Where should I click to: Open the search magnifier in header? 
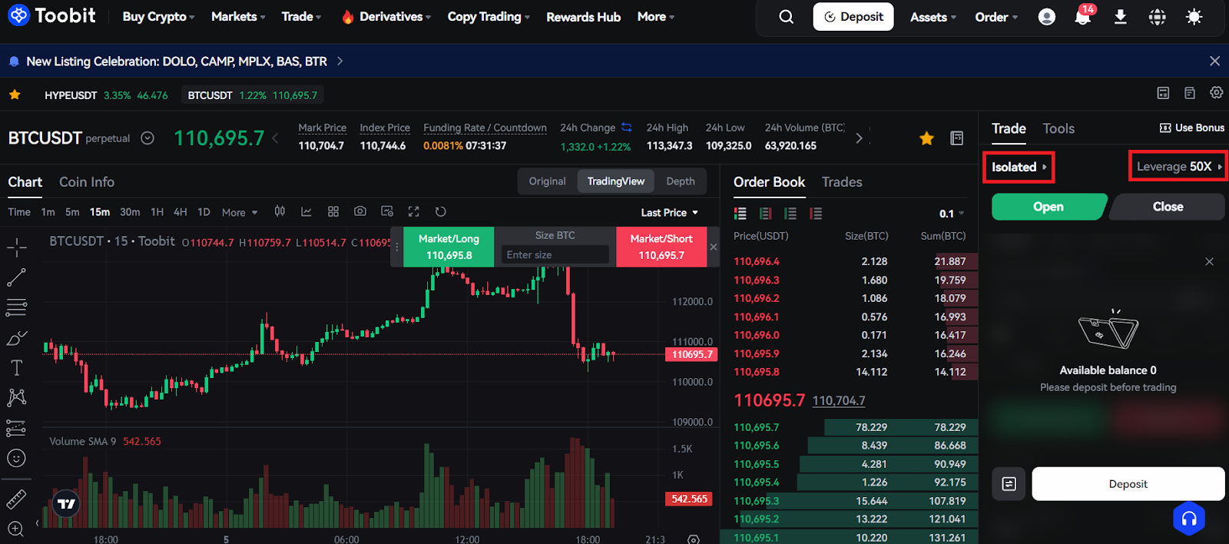pos(786,17)
